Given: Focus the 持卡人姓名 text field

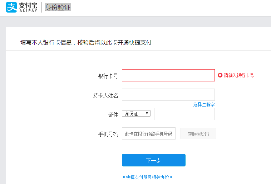Looking at the screenshot, I should pos(168,95).
